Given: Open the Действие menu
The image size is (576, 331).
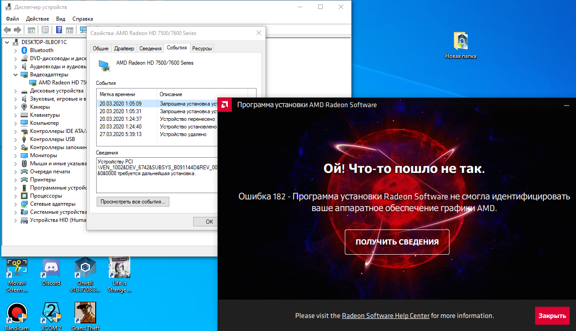Looking at the screenshot, I should (37, 19).
